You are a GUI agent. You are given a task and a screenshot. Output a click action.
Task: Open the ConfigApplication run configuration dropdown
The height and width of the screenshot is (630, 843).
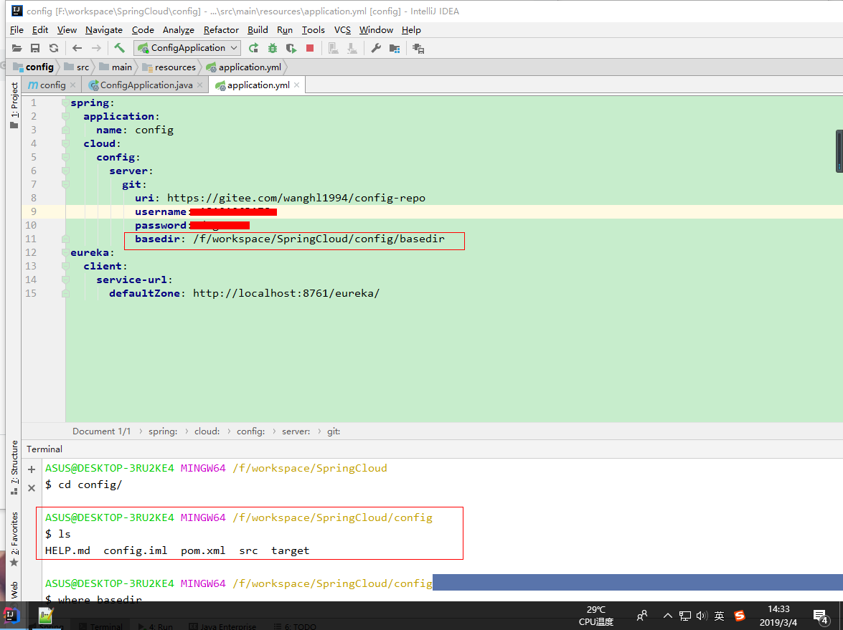188,48
